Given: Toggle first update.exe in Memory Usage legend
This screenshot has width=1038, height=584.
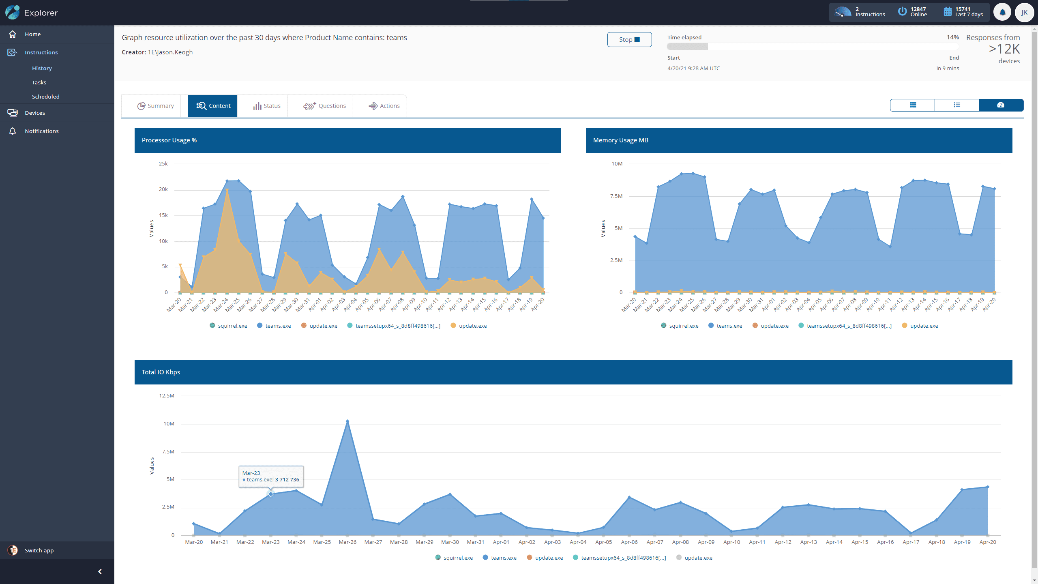Looking at the screenshot, I should click(x=770, y=326).
